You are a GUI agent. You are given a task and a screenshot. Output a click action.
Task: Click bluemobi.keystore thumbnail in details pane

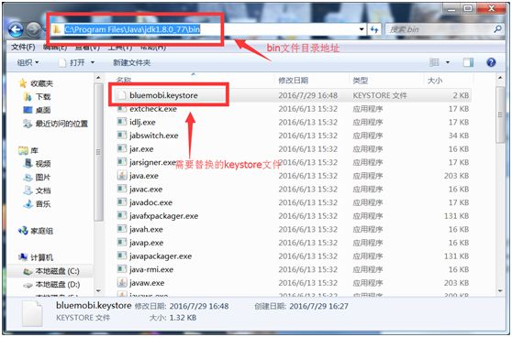click(32, 313)
